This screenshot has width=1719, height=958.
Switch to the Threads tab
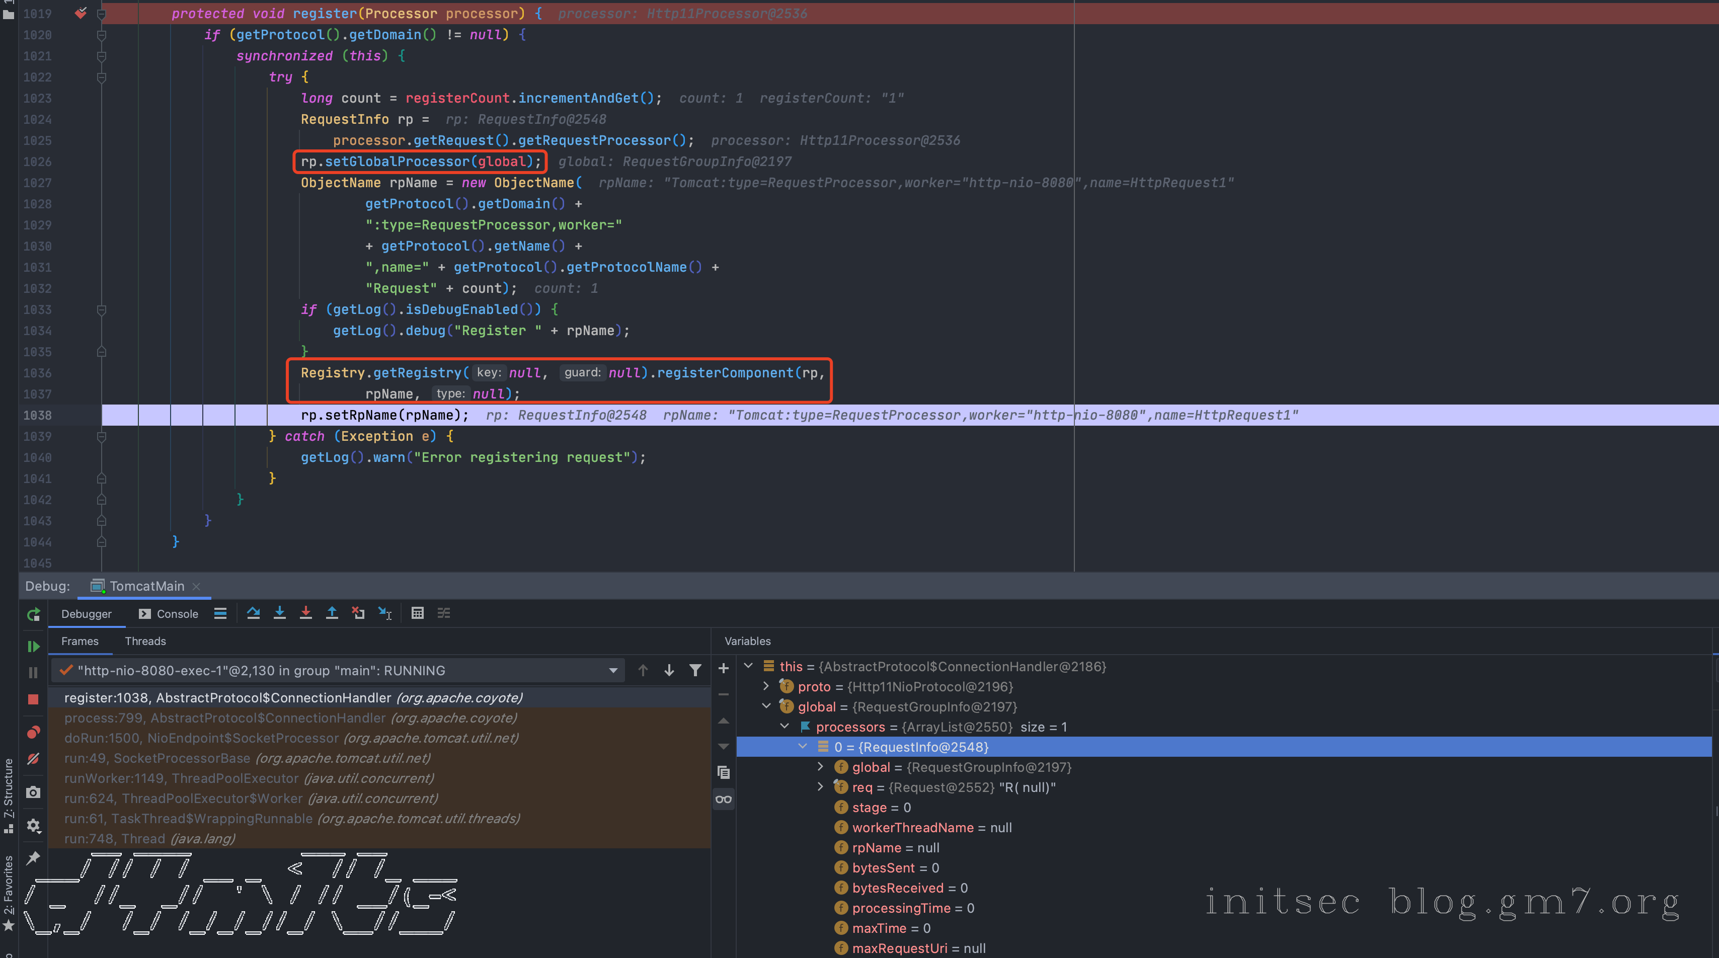(x=145, y=641)
